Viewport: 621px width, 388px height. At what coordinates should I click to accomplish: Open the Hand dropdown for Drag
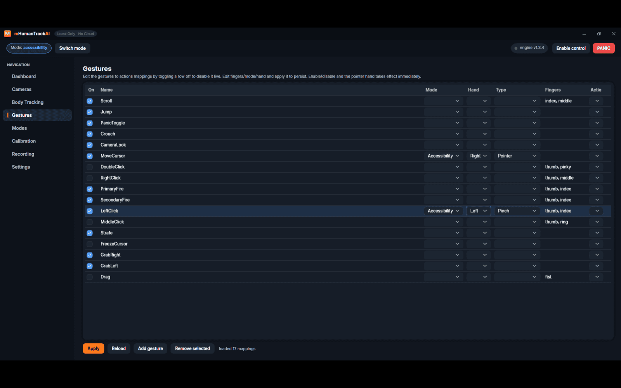(x=479, y=277)
